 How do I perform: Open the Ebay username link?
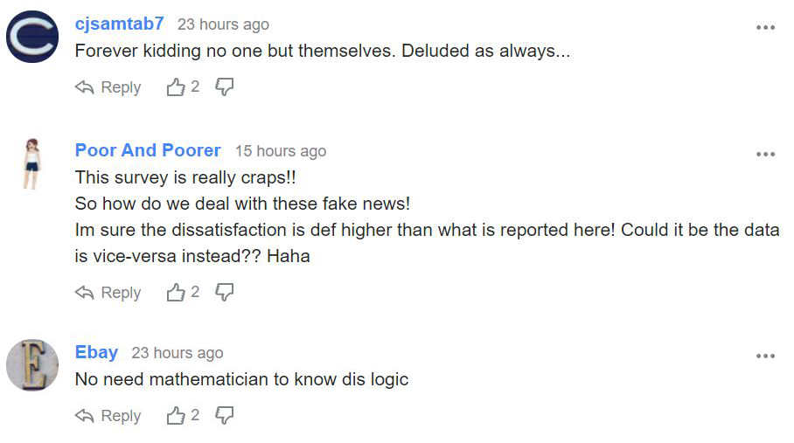[97, 352]
